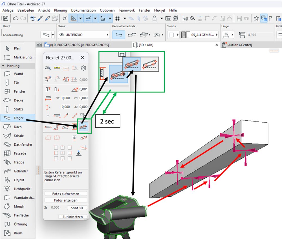Open the suspend groups lock dropdown arrow
The height and width of the screenshot is (239, 282).
pos(162,18)
